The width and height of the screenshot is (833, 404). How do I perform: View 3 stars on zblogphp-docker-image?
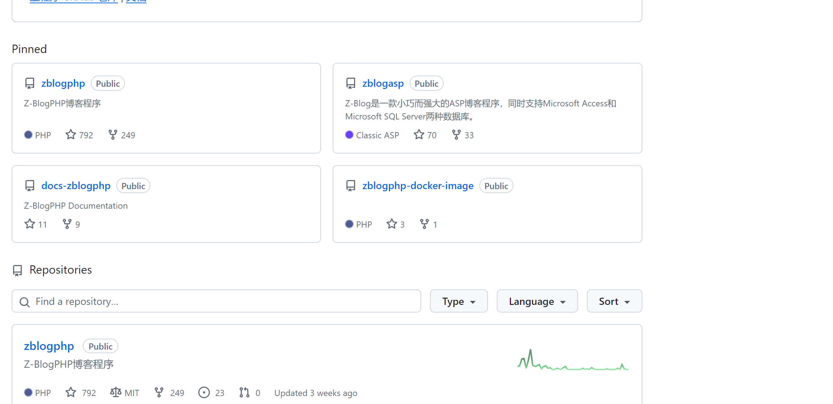pos(395,224)
